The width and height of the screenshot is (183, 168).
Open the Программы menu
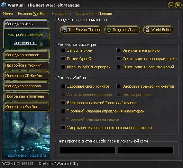coord(84,13)
